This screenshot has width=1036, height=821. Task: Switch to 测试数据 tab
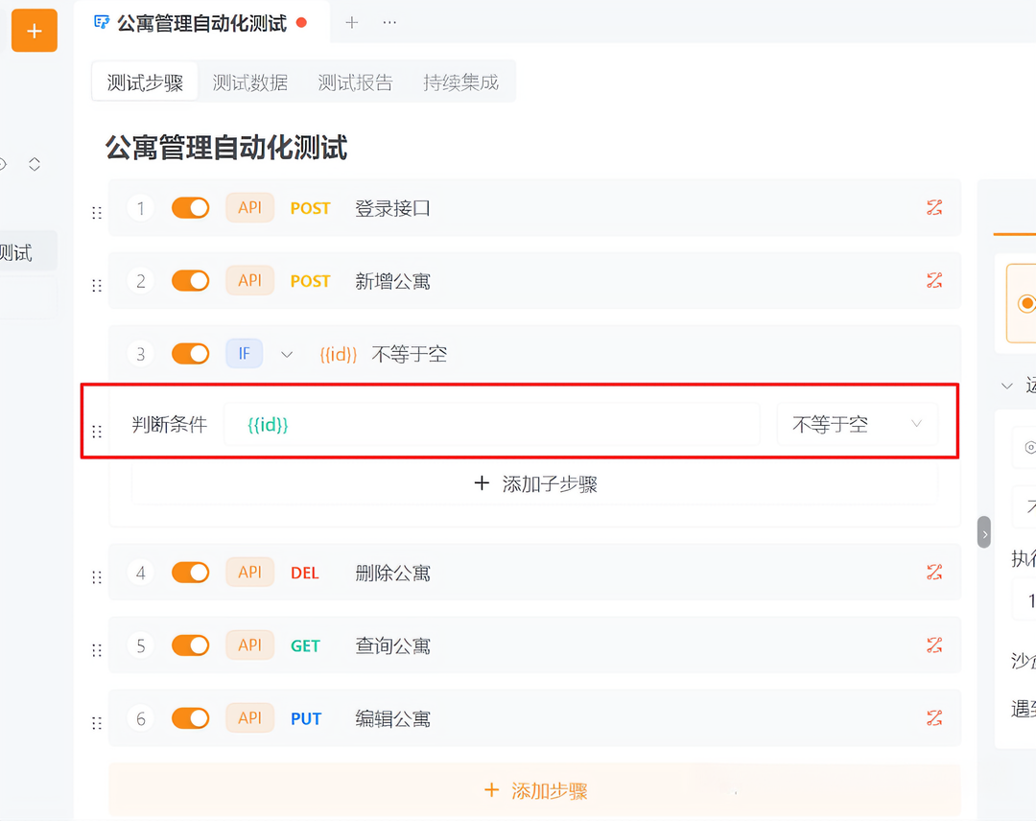pyautogui.click(x=249, y=82)
